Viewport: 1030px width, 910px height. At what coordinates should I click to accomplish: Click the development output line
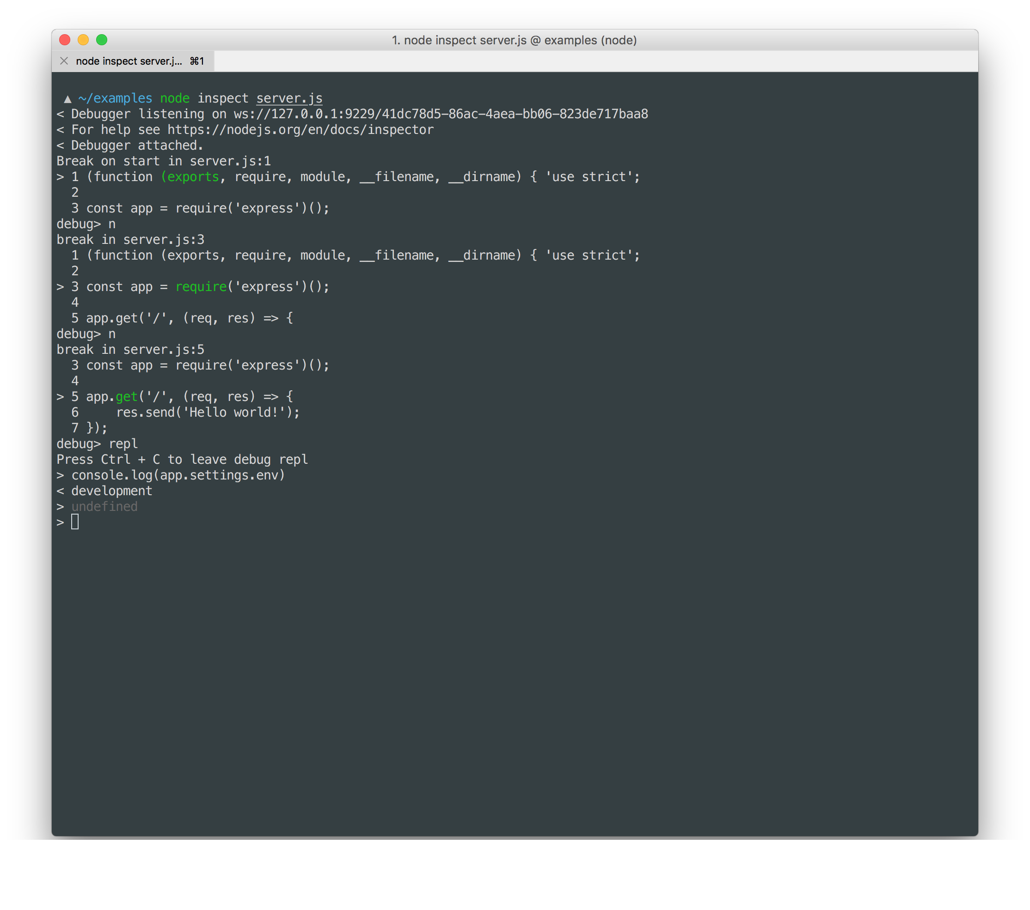(111, 491)
